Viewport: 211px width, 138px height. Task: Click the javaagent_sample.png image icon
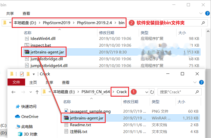pyautogui.click(x=66, y=111)
